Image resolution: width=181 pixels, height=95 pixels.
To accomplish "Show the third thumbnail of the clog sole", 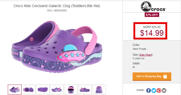I will 43,90.
